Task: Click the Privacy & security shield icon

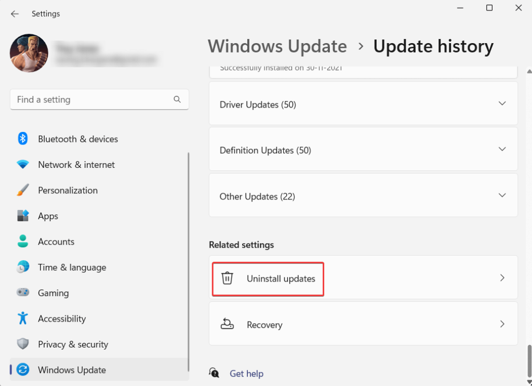Action: coord(23,344)
